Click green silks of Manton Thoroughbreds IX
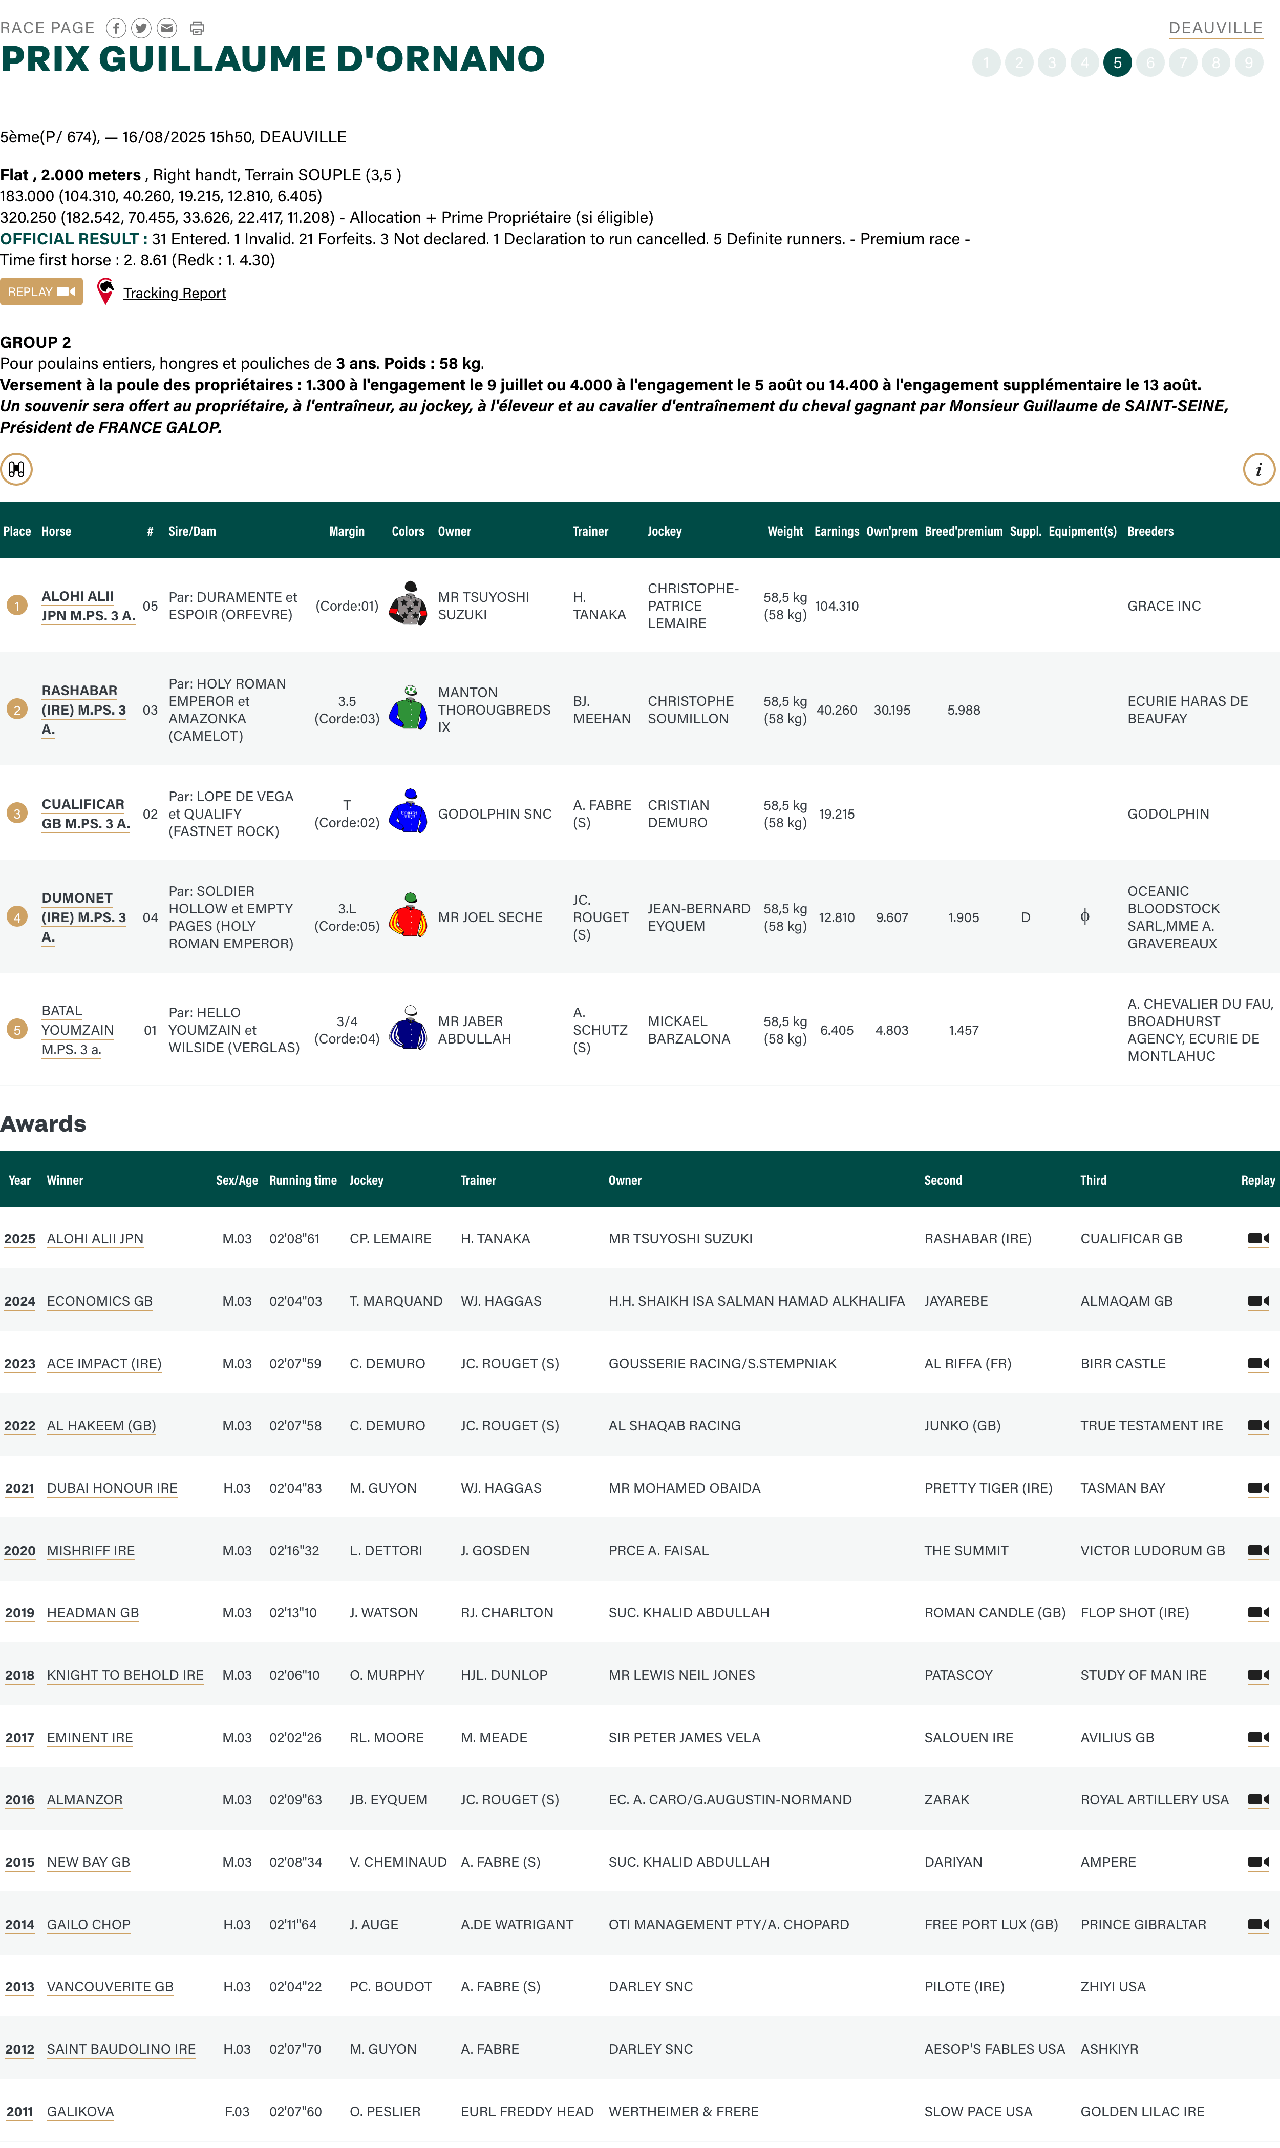 coord(409,708)
